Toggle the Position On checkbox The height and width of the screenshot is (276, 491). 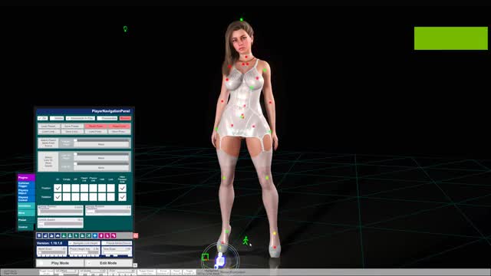click(58, 188)
